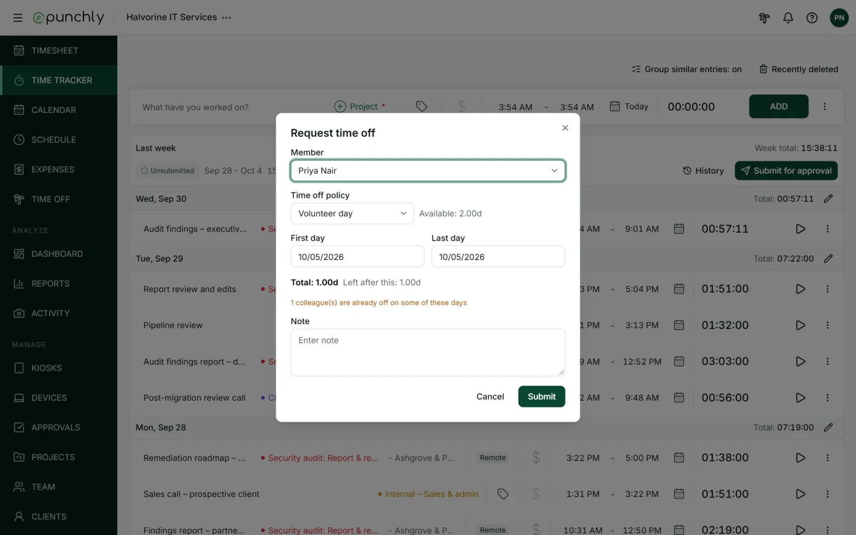Image resolution: width=856 pixels, height=535 pixels.
Task: Open time off palm tree icon in header
Action: coord(764,18)
